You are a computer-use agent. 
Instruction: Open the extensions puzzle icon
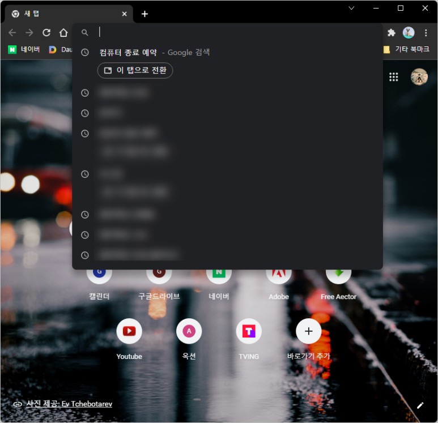pyautogui.click(x=392, y=33)
